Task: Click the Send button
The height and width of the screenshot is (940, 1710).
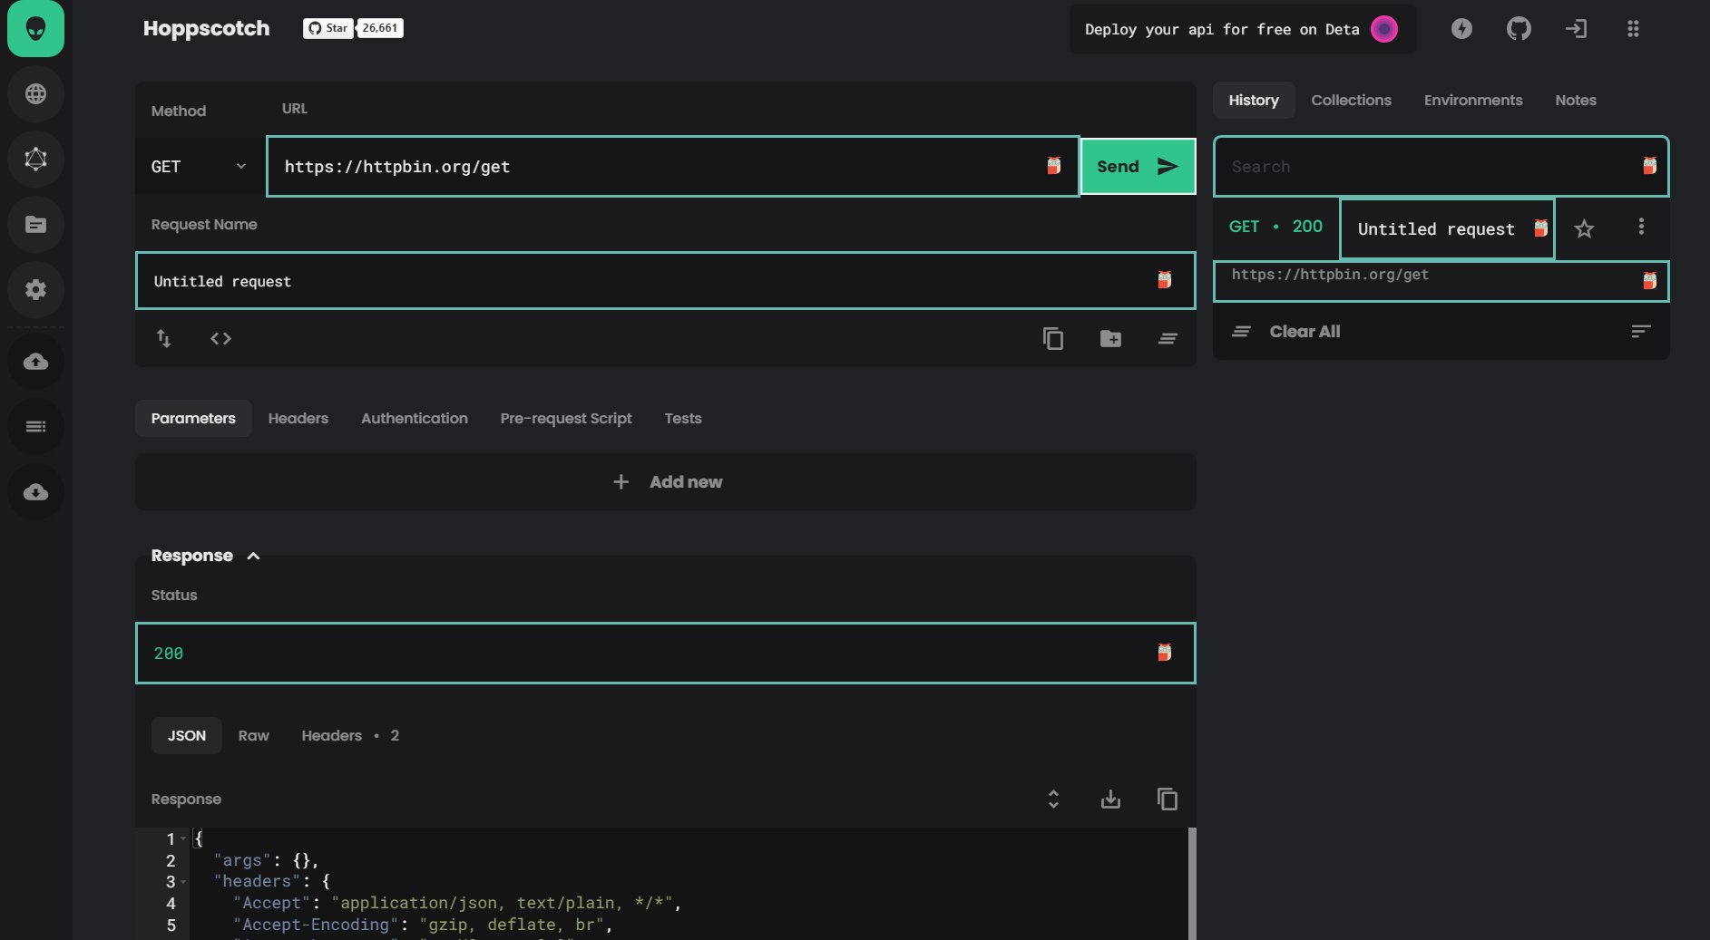Action: tap(1138, 166)
